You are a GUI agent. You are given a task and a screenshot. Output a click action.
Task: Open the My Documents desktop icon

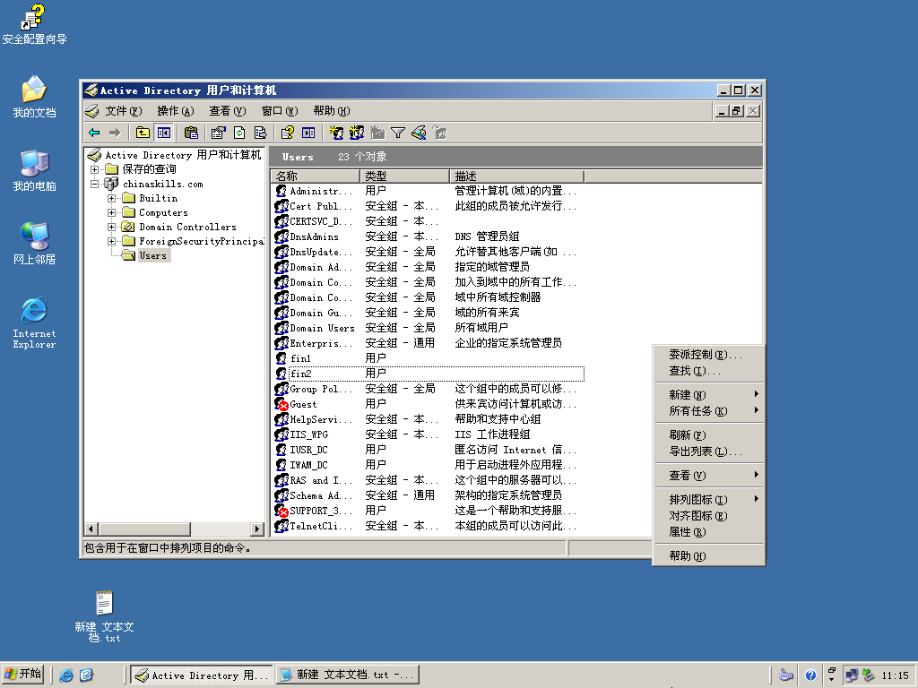tap(34, 97)
